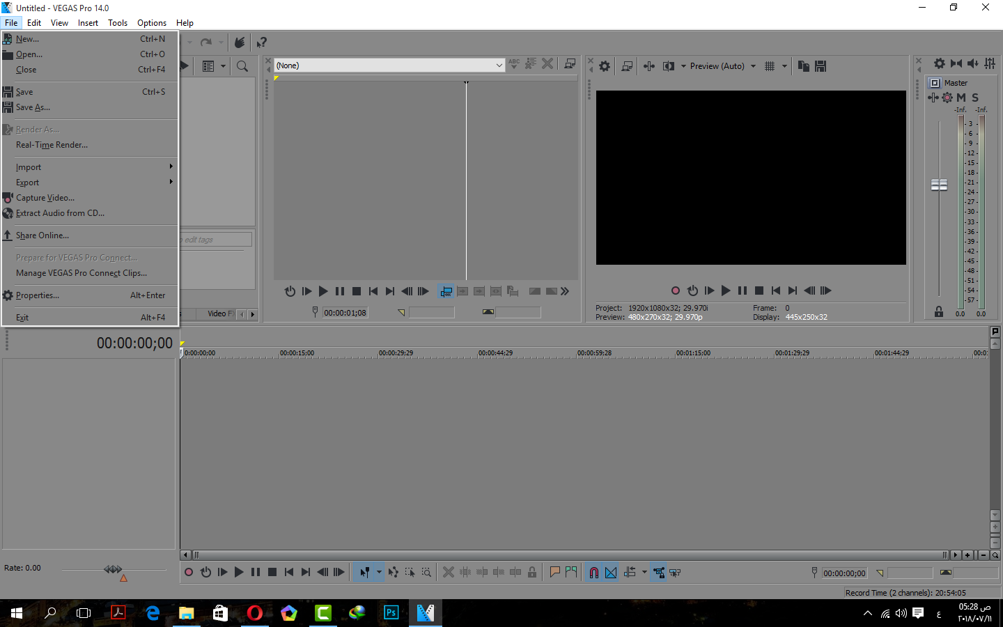Screen dimensions: 1003x627
Task: Start playback in the video preview
Action: (x=726, y=291)
